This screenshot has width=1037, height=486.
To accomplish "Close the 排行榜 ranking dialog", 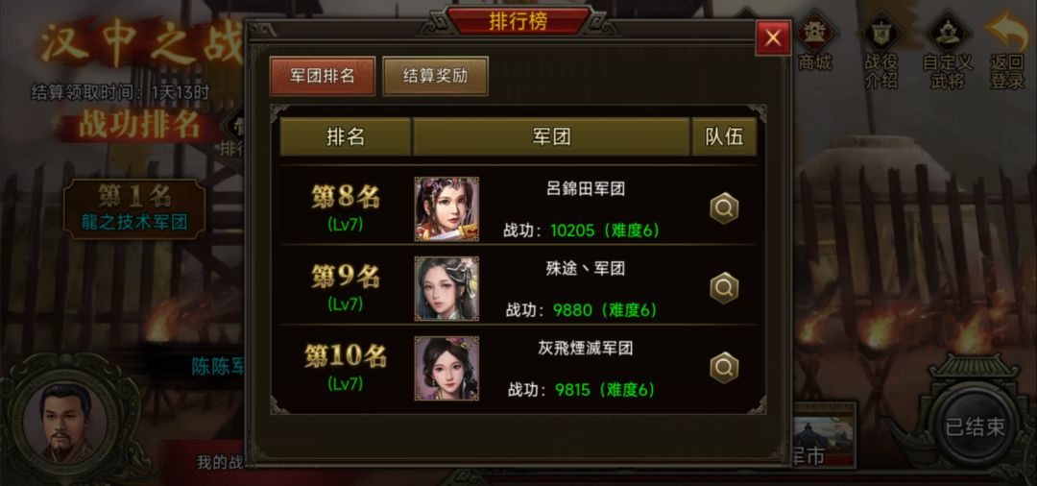I will coord(773,38).
